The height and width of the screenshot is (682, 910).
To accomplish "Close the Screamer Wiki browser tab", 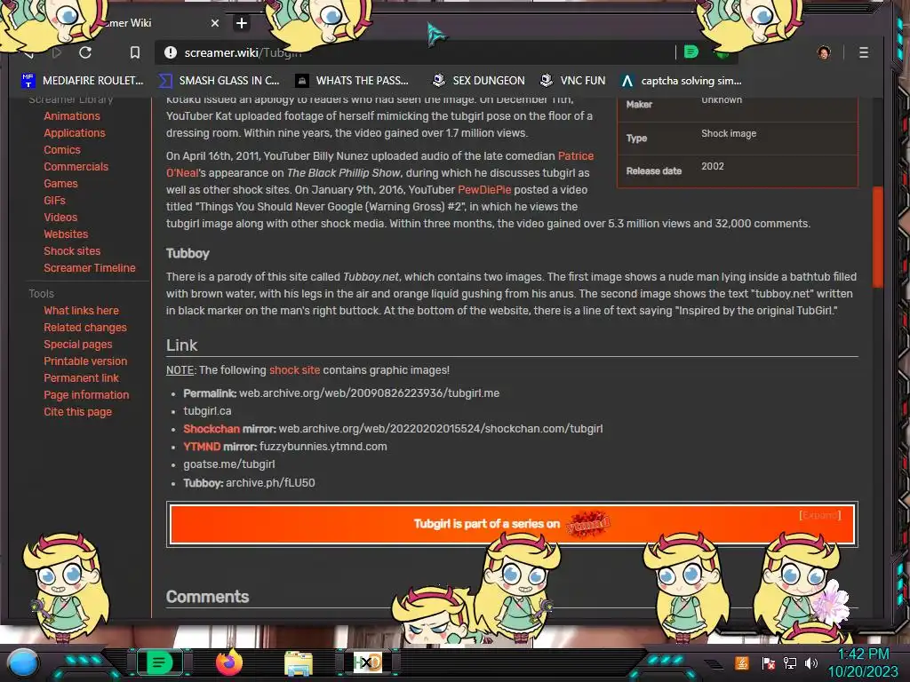I will coord(215,23).
